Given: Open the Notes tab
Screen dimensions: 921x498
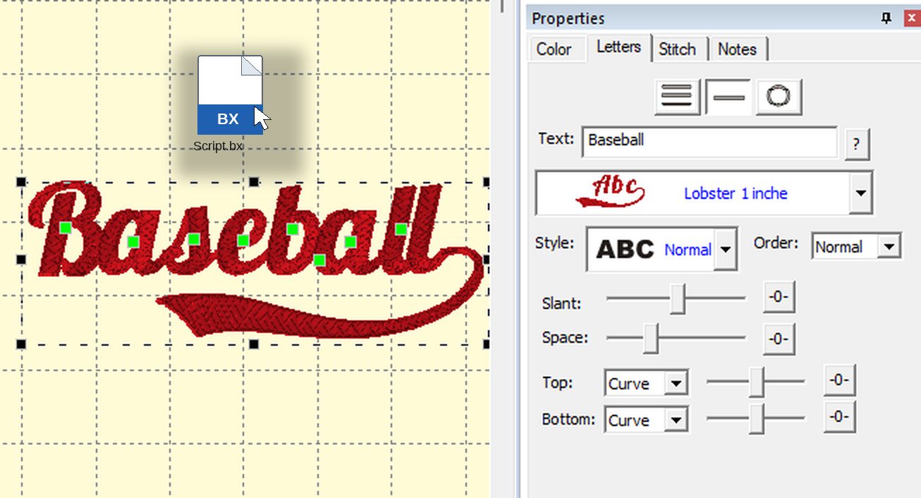Looking at the screenshot, I should pos(737,49).
